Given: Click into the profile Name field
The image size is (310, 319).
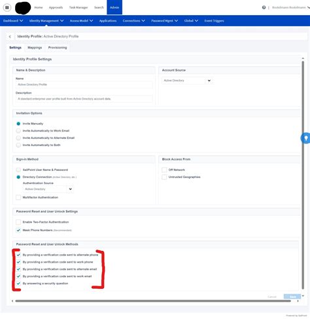Looking at the screenshot, I should pyautogui.click(x=84, y=84).
